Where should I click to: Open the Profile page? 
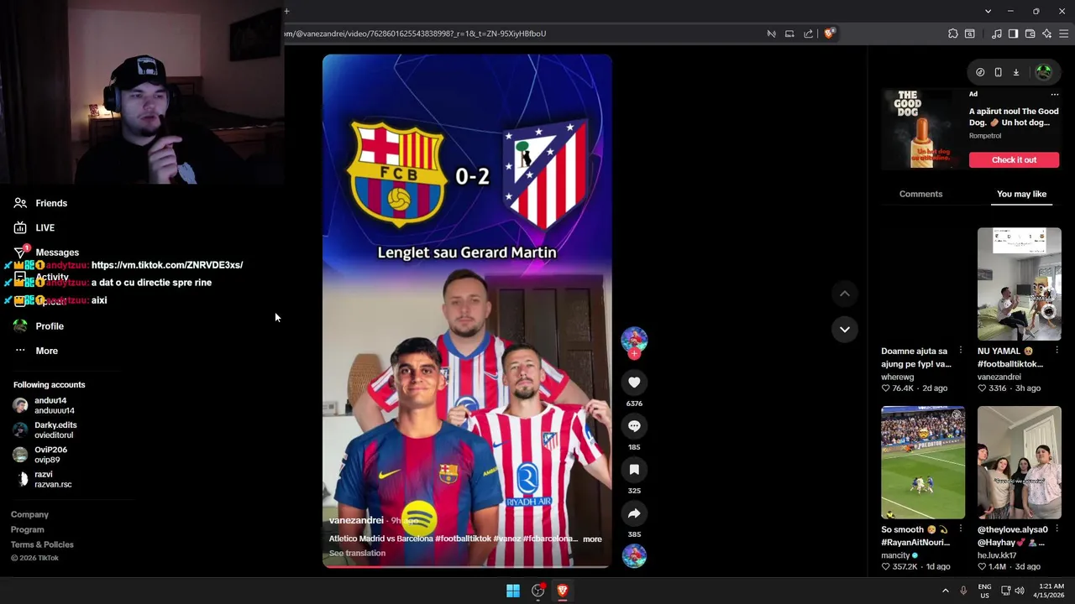[x=39, y=326]
